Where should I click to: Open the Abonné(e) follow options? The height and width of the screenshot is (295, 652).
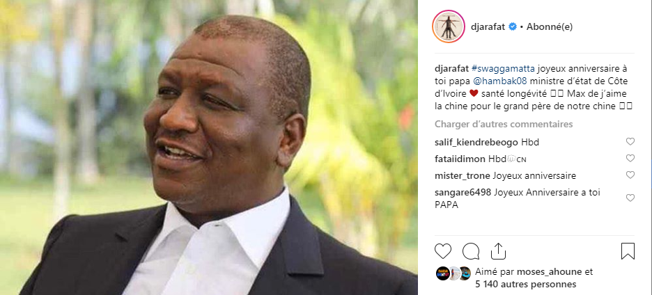(550, 27)
